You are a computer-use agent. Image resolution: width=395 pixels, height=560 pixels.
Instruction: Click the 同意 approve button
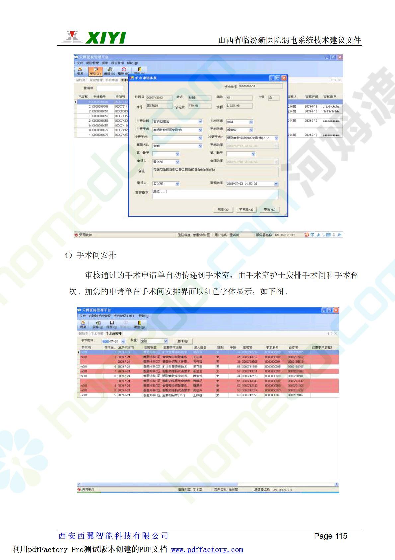click(223, 210)
